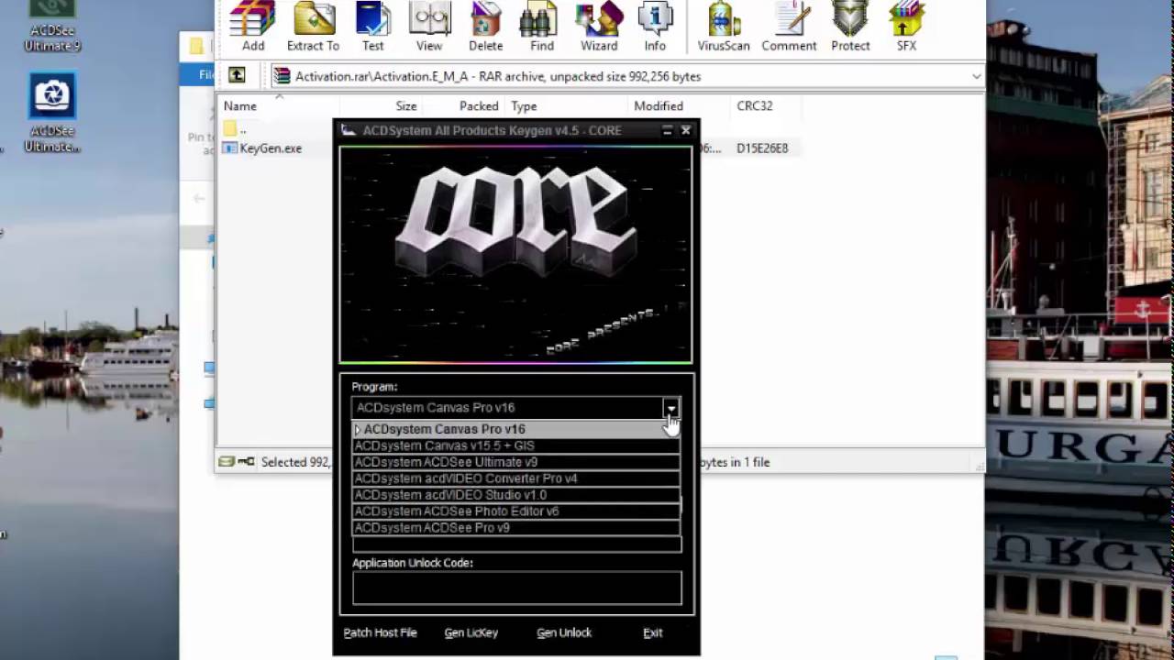This screenshot has height=660, width=1174.
Task: Sort files by Packed column
Action: pos(479,105)
